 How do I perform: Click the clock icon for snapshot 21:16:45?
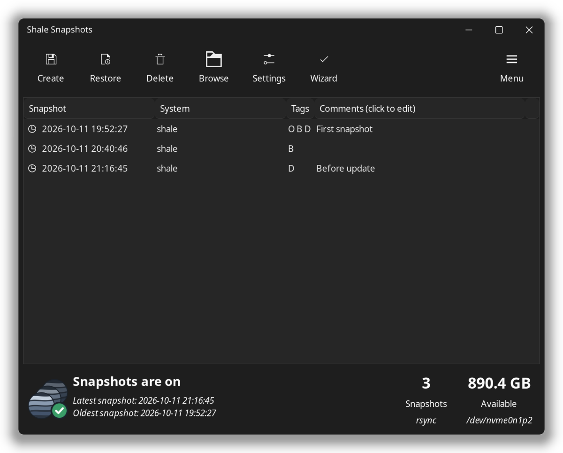pyautogui.click(x=32, y=168)
